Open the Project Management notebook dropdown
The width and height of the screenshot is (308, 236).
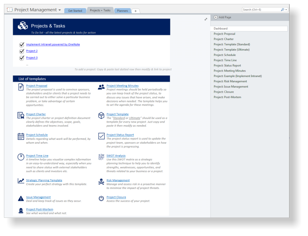coord(60,10)
